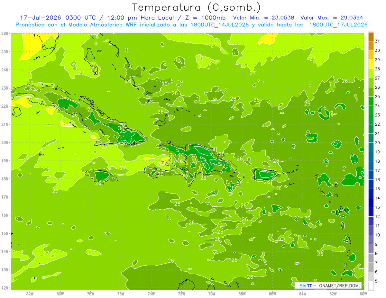Click the 16N latitude axis label
Viewport: 386px width, 298px height.
point(5,215)
